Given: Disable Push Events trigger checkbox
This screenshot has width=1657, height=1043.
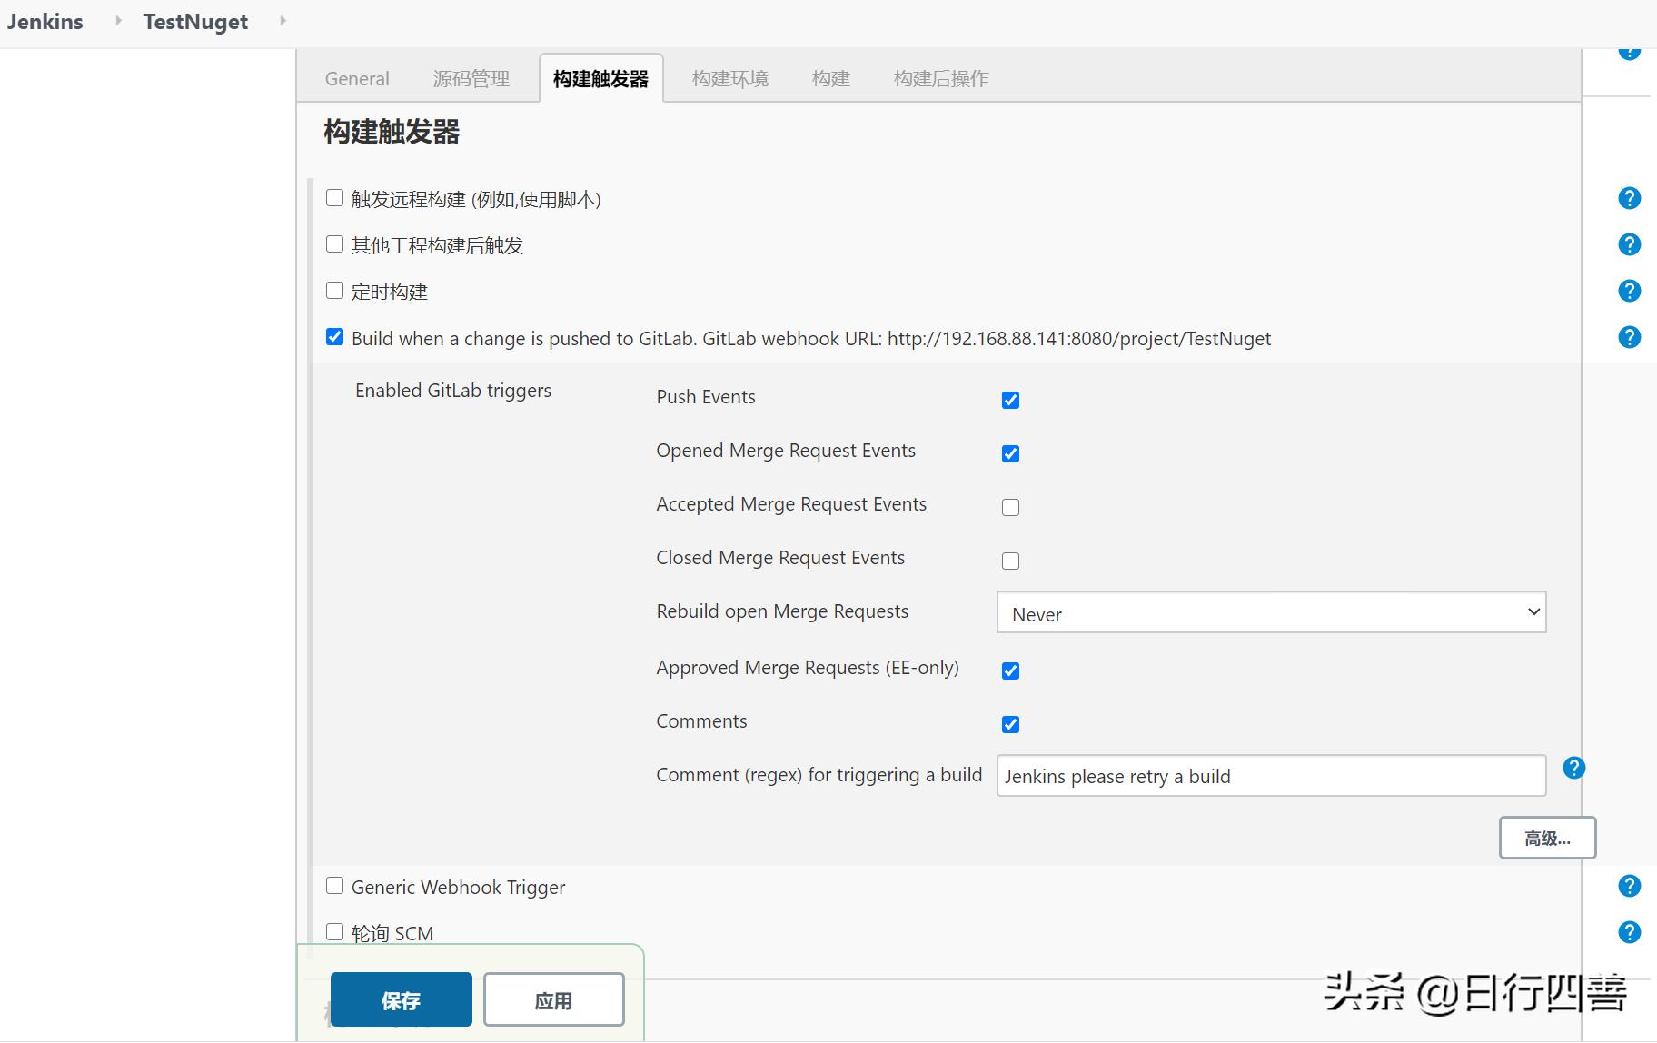Looking at the screenshot, I should tap(1010, 400).
